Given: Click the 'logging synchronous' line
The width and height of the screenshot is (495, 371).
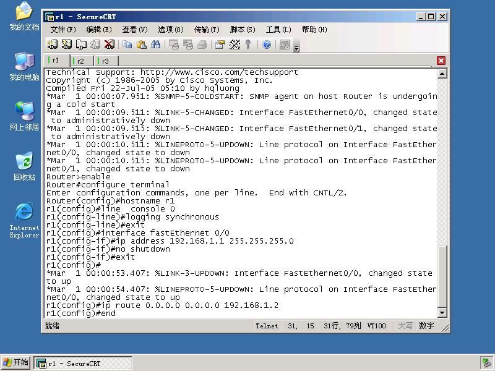Looking at the screenshot, I should point(132,217).
